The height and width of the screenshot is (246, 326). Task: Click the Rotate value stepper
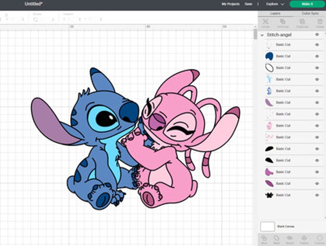click(x=53, y=20)
